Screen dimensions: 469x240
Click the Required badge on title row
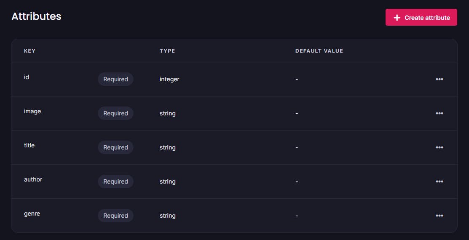[115, 147]
